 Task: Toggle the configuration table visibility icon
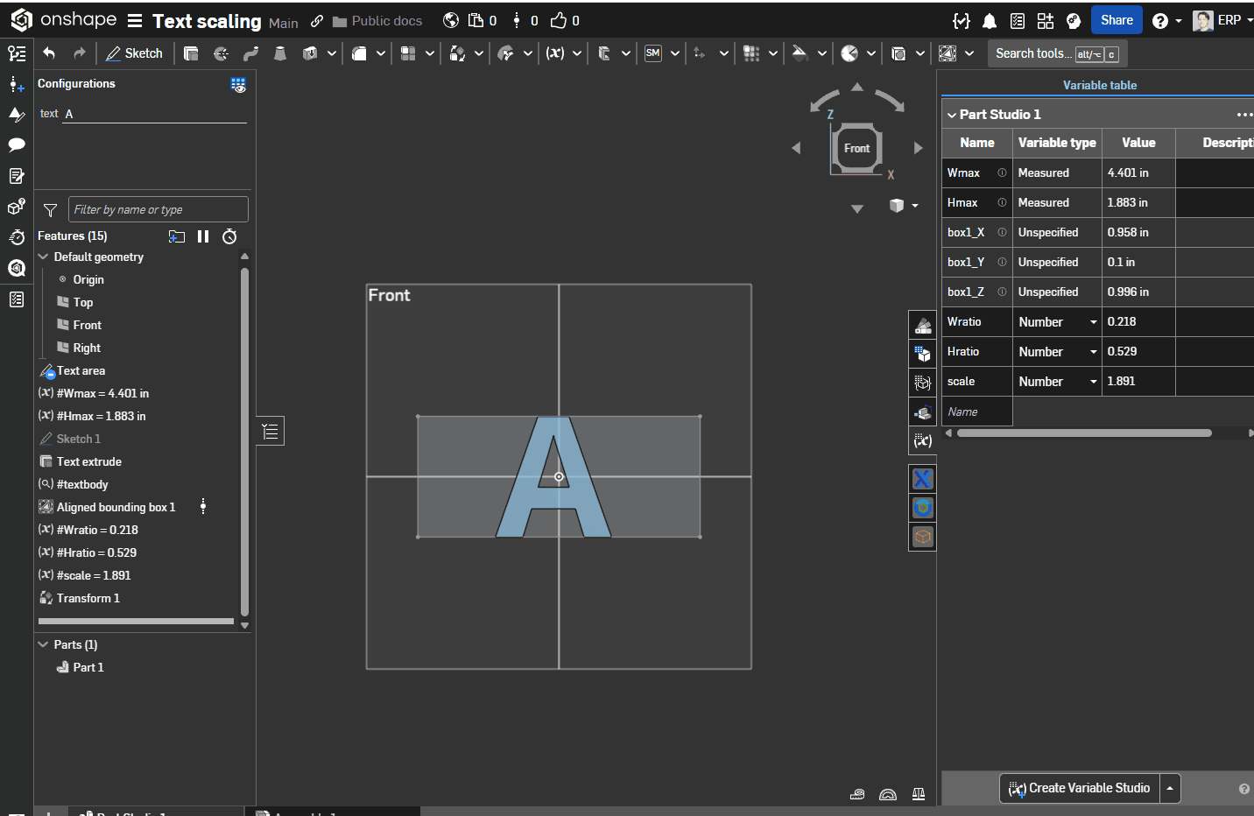click(x=238, y=84)
